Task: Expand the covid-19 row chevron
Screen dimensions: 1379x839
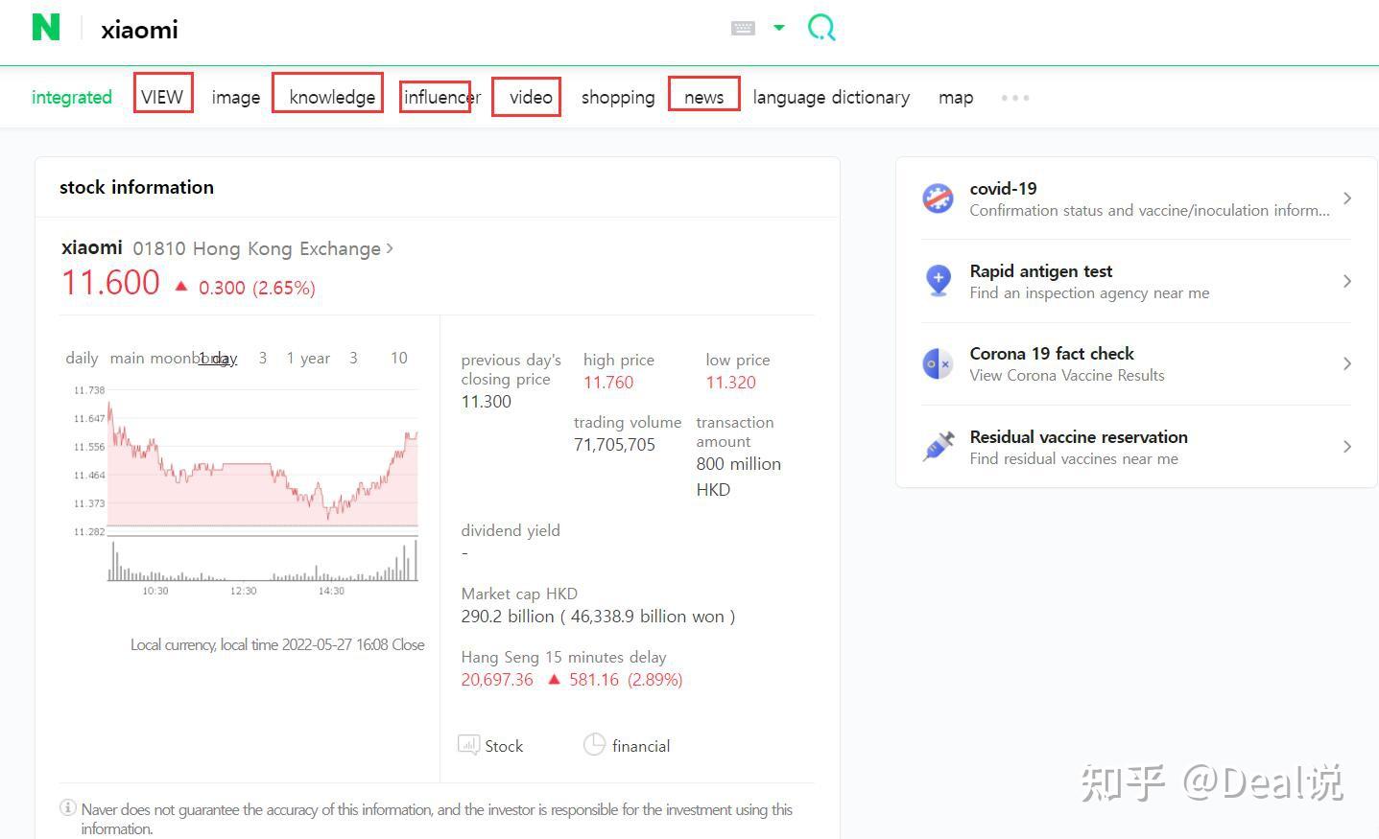Action: 1347,198
